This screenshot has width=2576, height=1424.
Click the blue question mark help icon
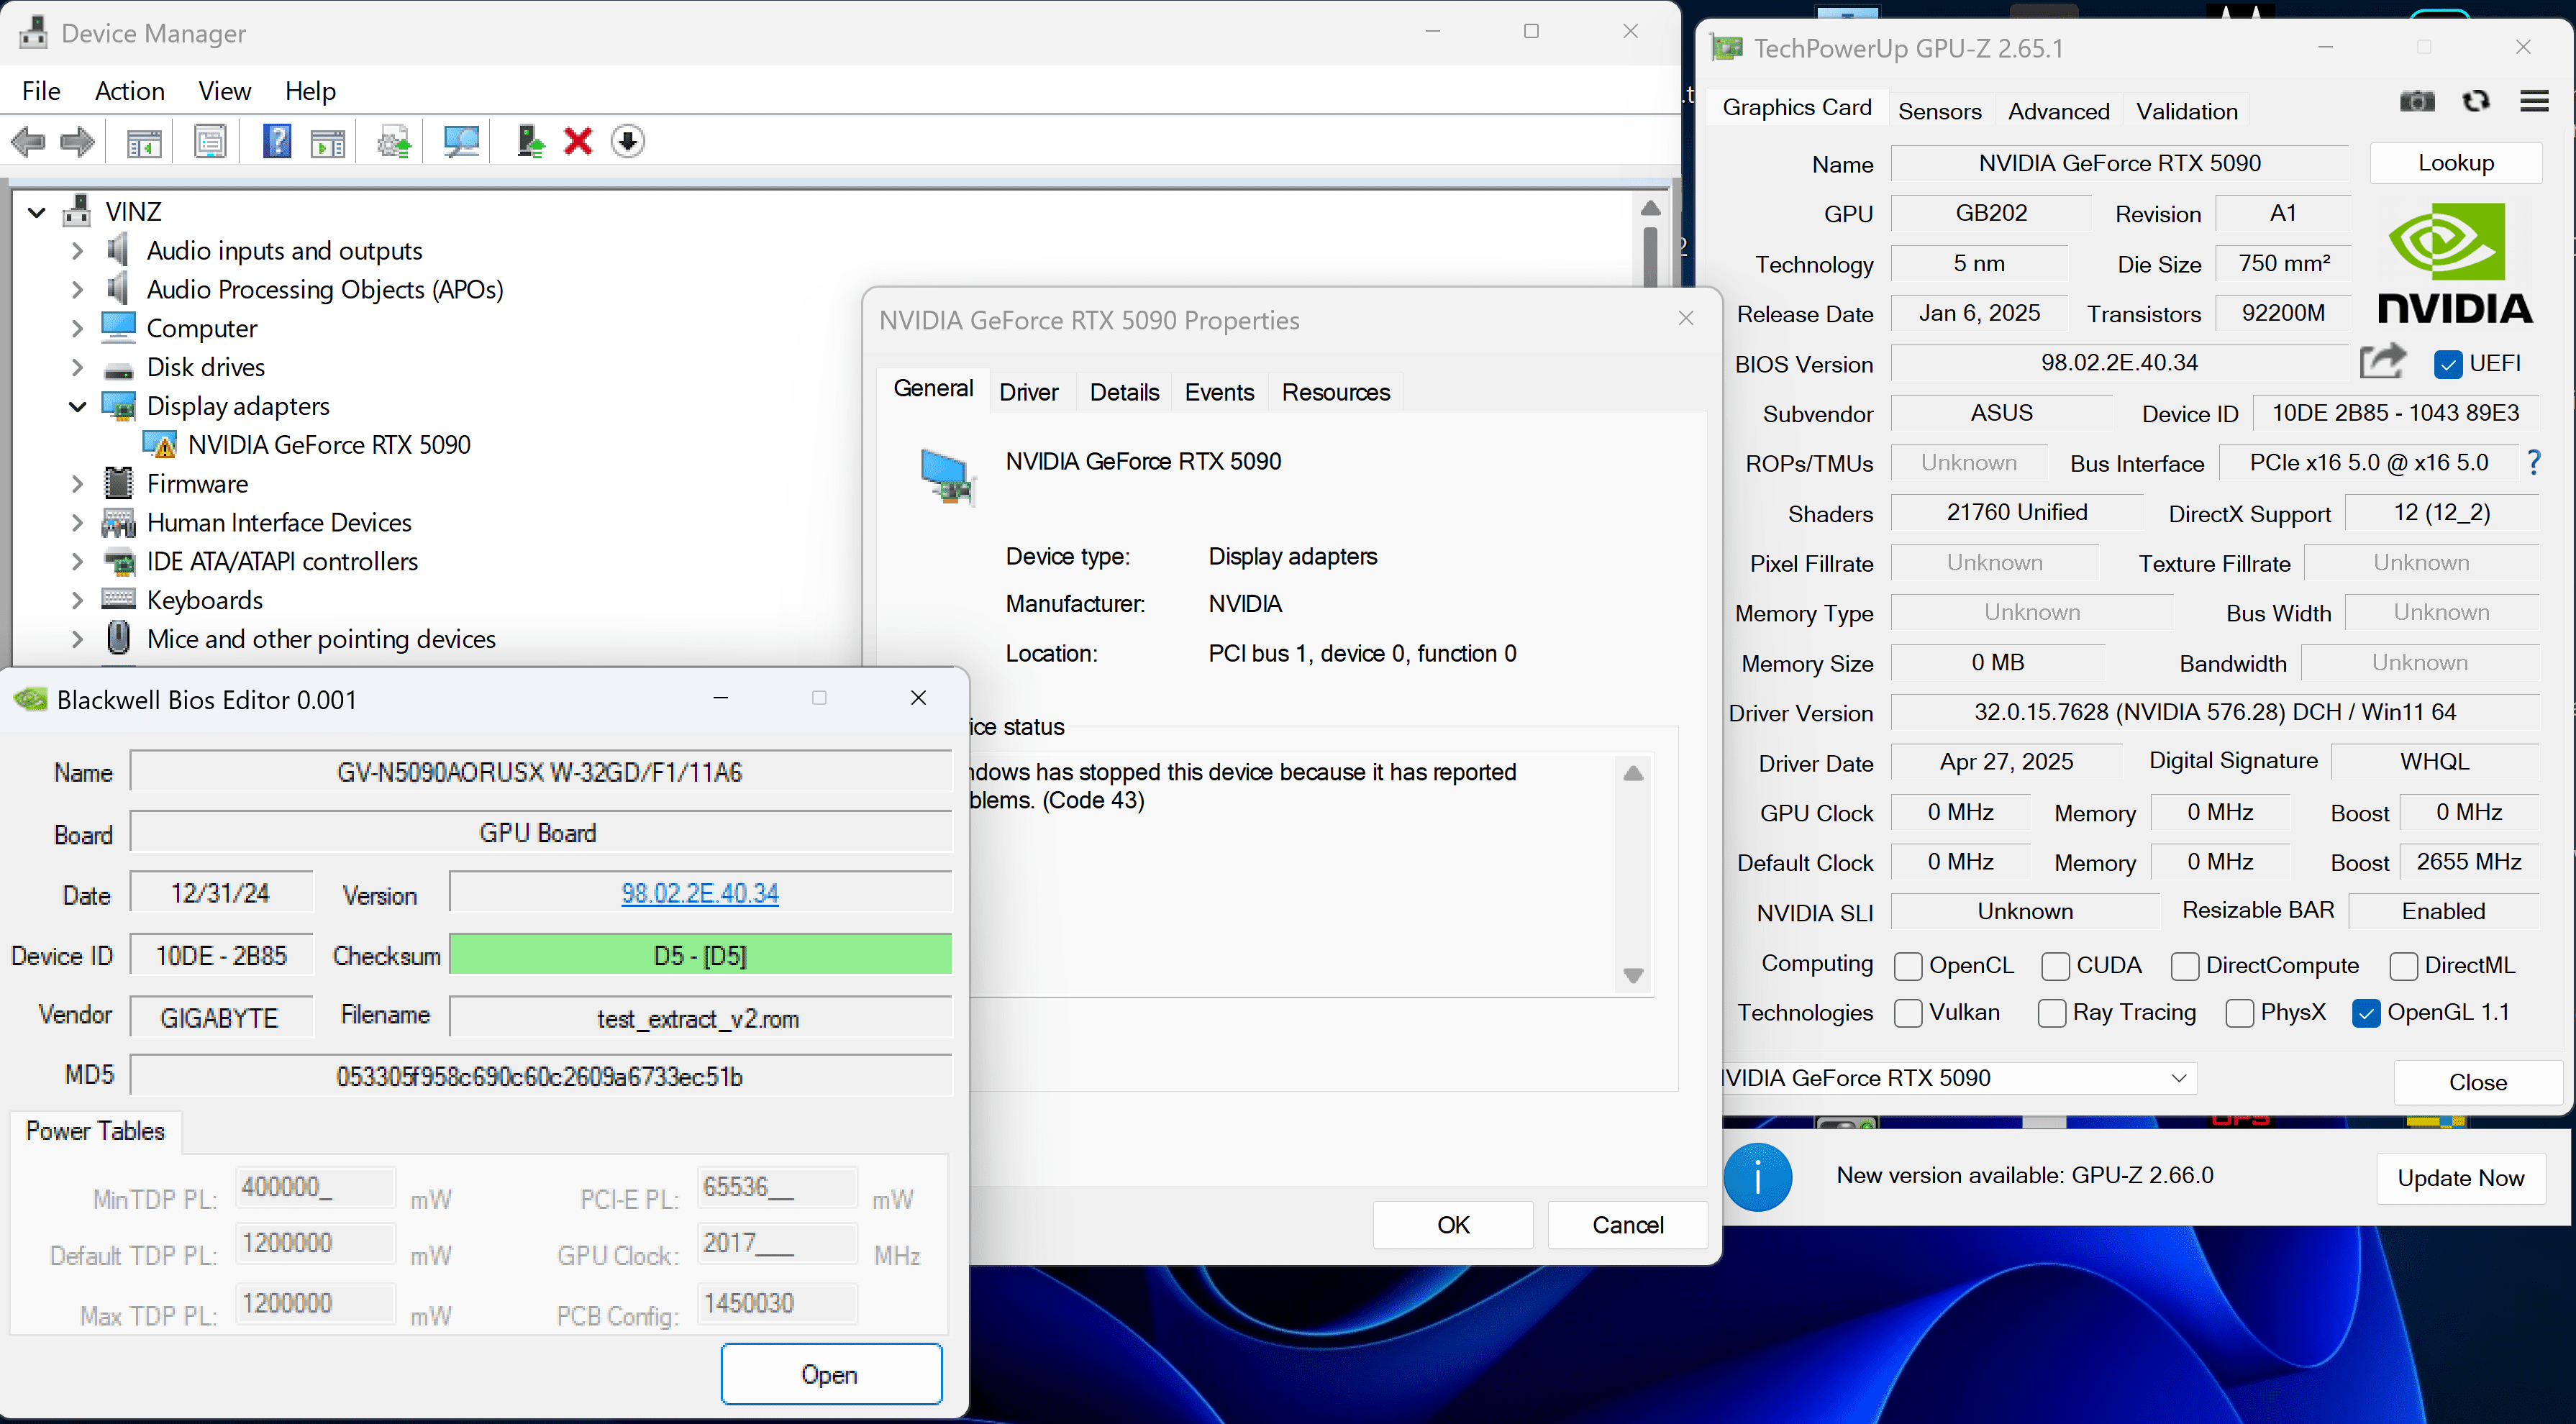click(x=277, y=141)
